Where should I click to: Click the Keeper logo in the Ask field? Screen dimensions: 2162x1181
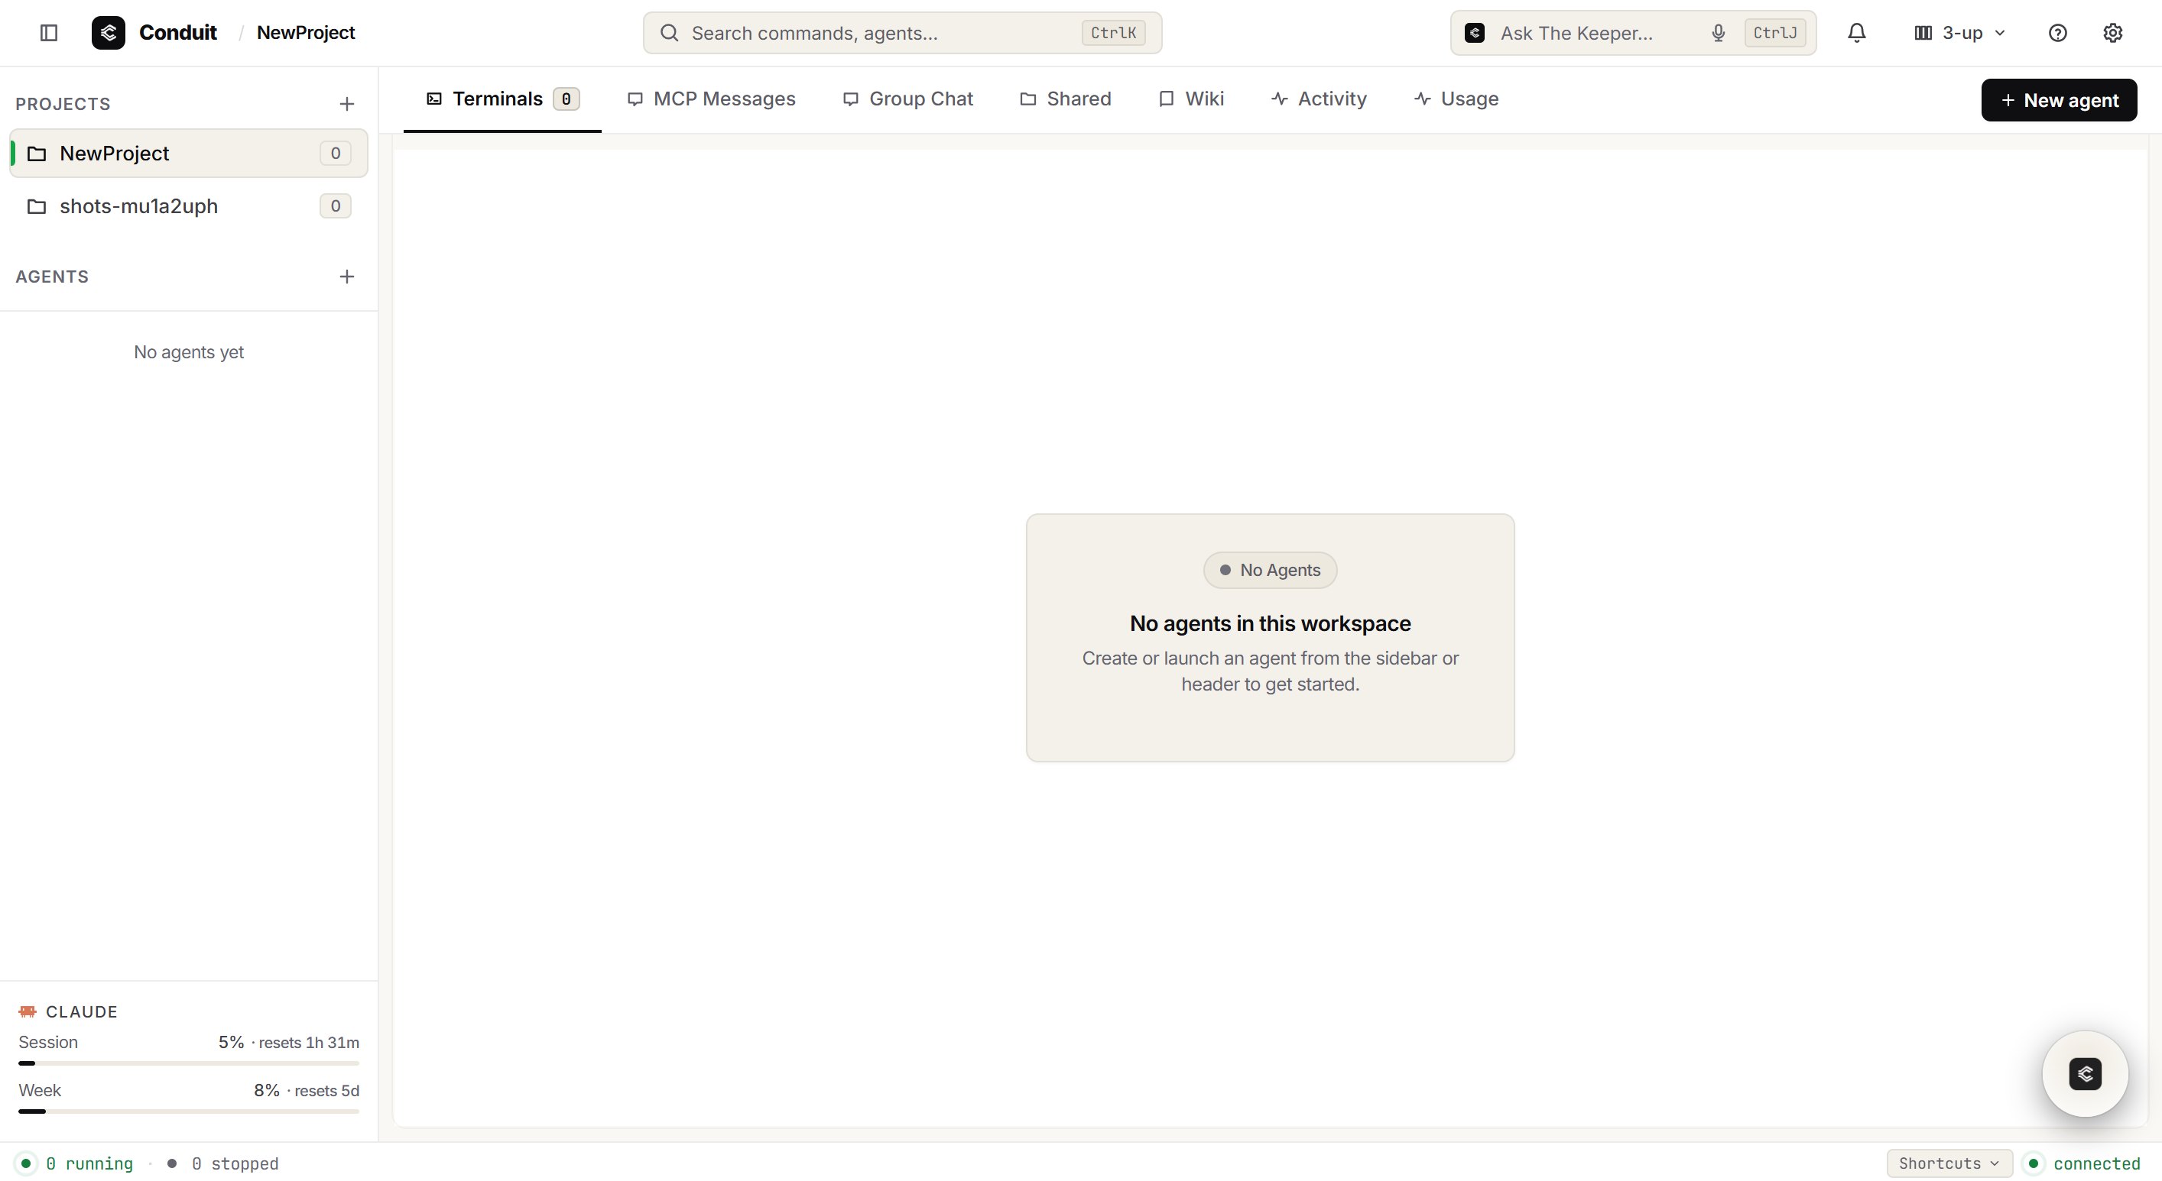(1475, 33)
